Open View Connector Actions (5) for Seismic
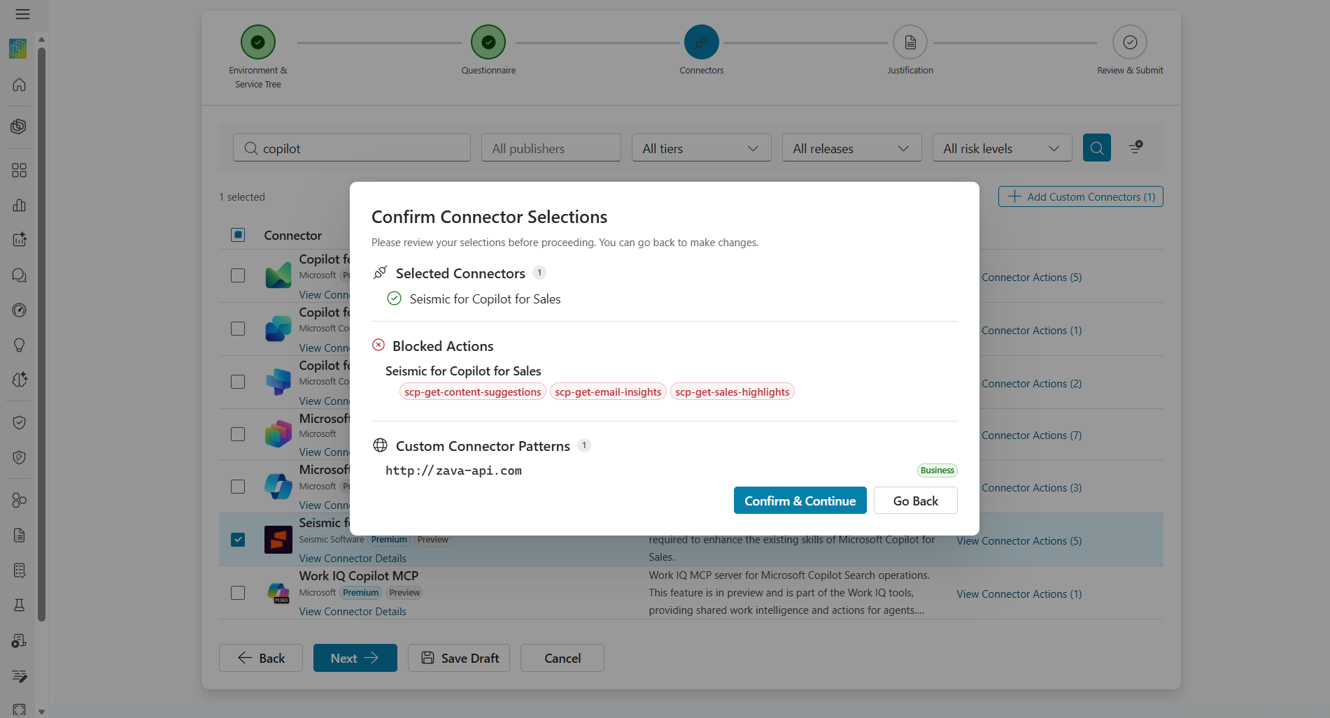 [x=1019, y=541]
